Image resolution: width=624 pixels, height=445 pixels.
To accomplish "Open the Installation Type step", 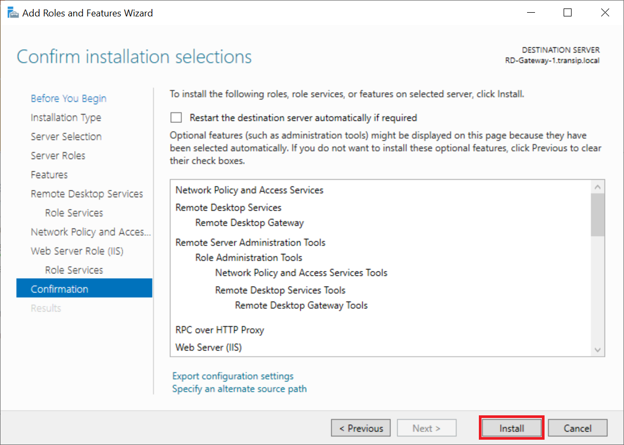I will [x=66, y=118].
